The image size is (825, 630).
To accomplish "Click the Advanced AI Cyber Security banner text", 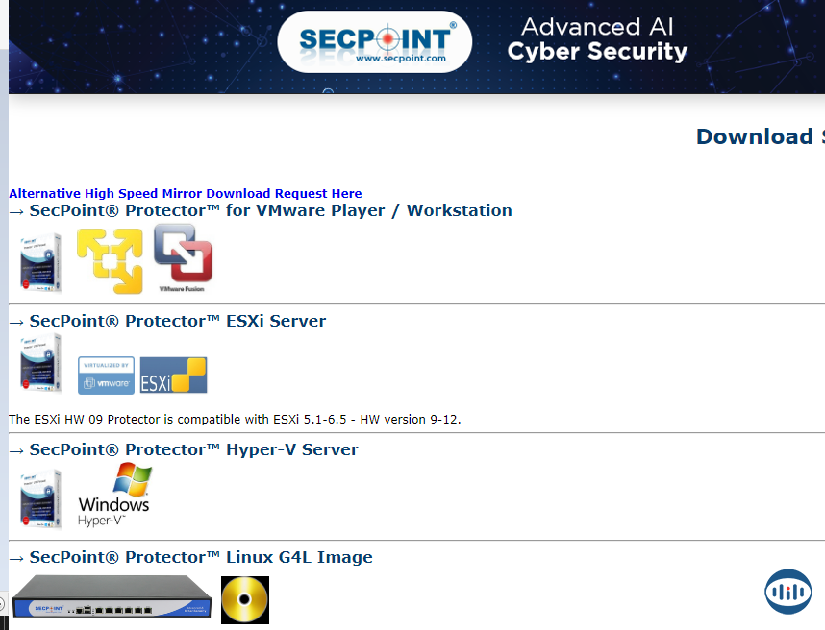I will coord(597,39).
